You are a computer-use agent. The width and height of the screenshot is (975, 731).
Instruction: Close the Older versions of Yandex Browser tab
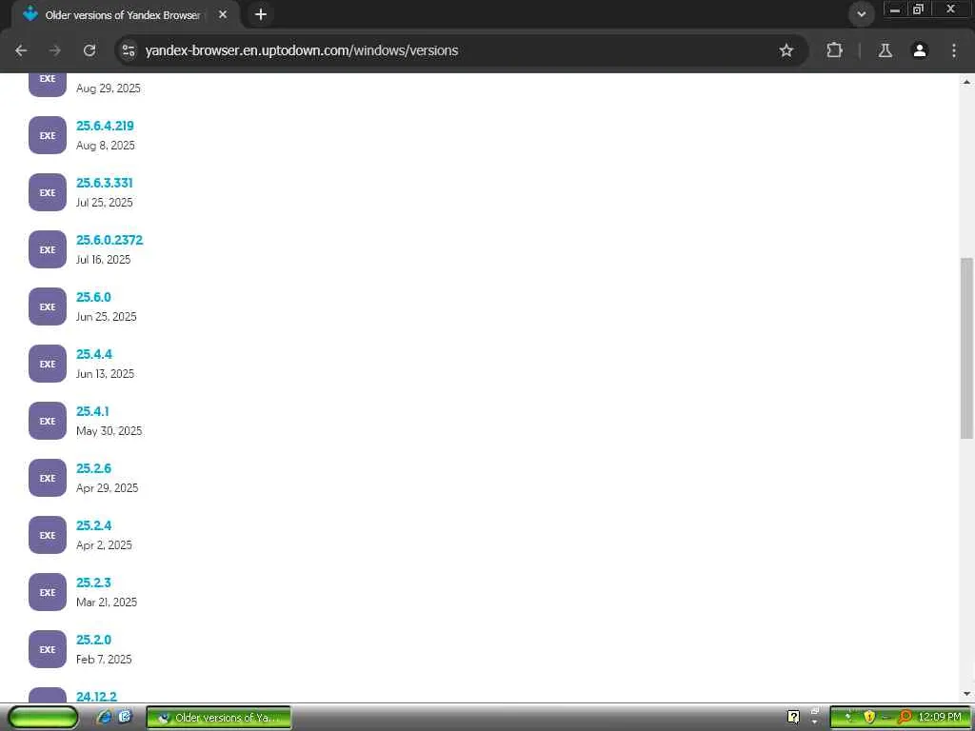[x=223, y=14]
